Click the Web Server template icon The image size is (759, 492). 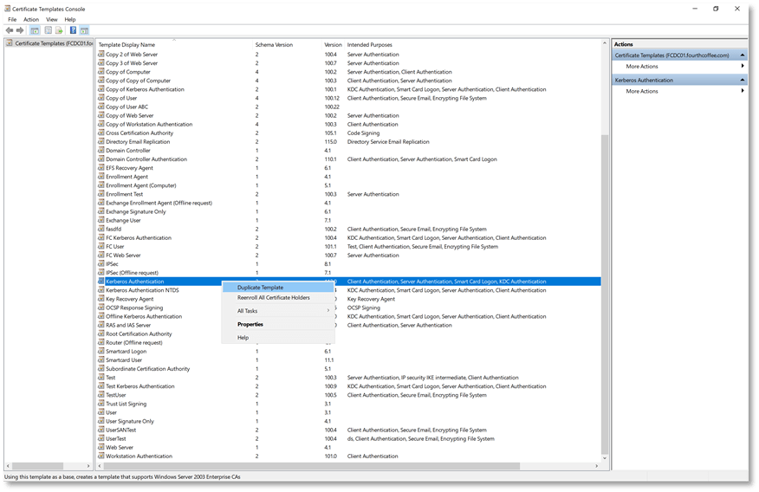101,448
